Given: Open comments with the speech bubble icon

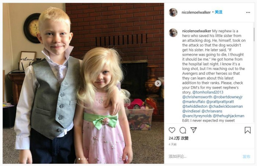Looking at the screenshot, I should [183, 130].
